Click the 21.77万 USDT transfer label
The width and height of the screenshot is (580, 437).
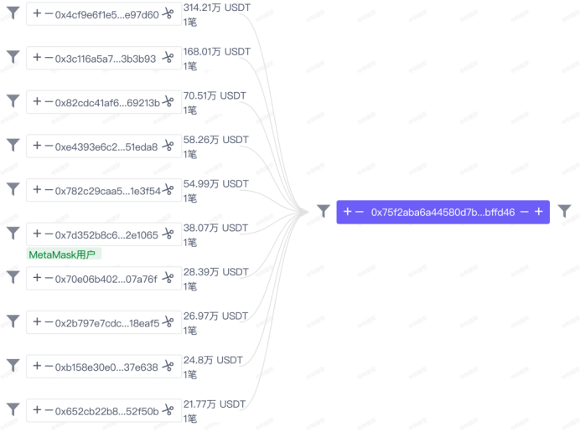(x=215, y=404)
